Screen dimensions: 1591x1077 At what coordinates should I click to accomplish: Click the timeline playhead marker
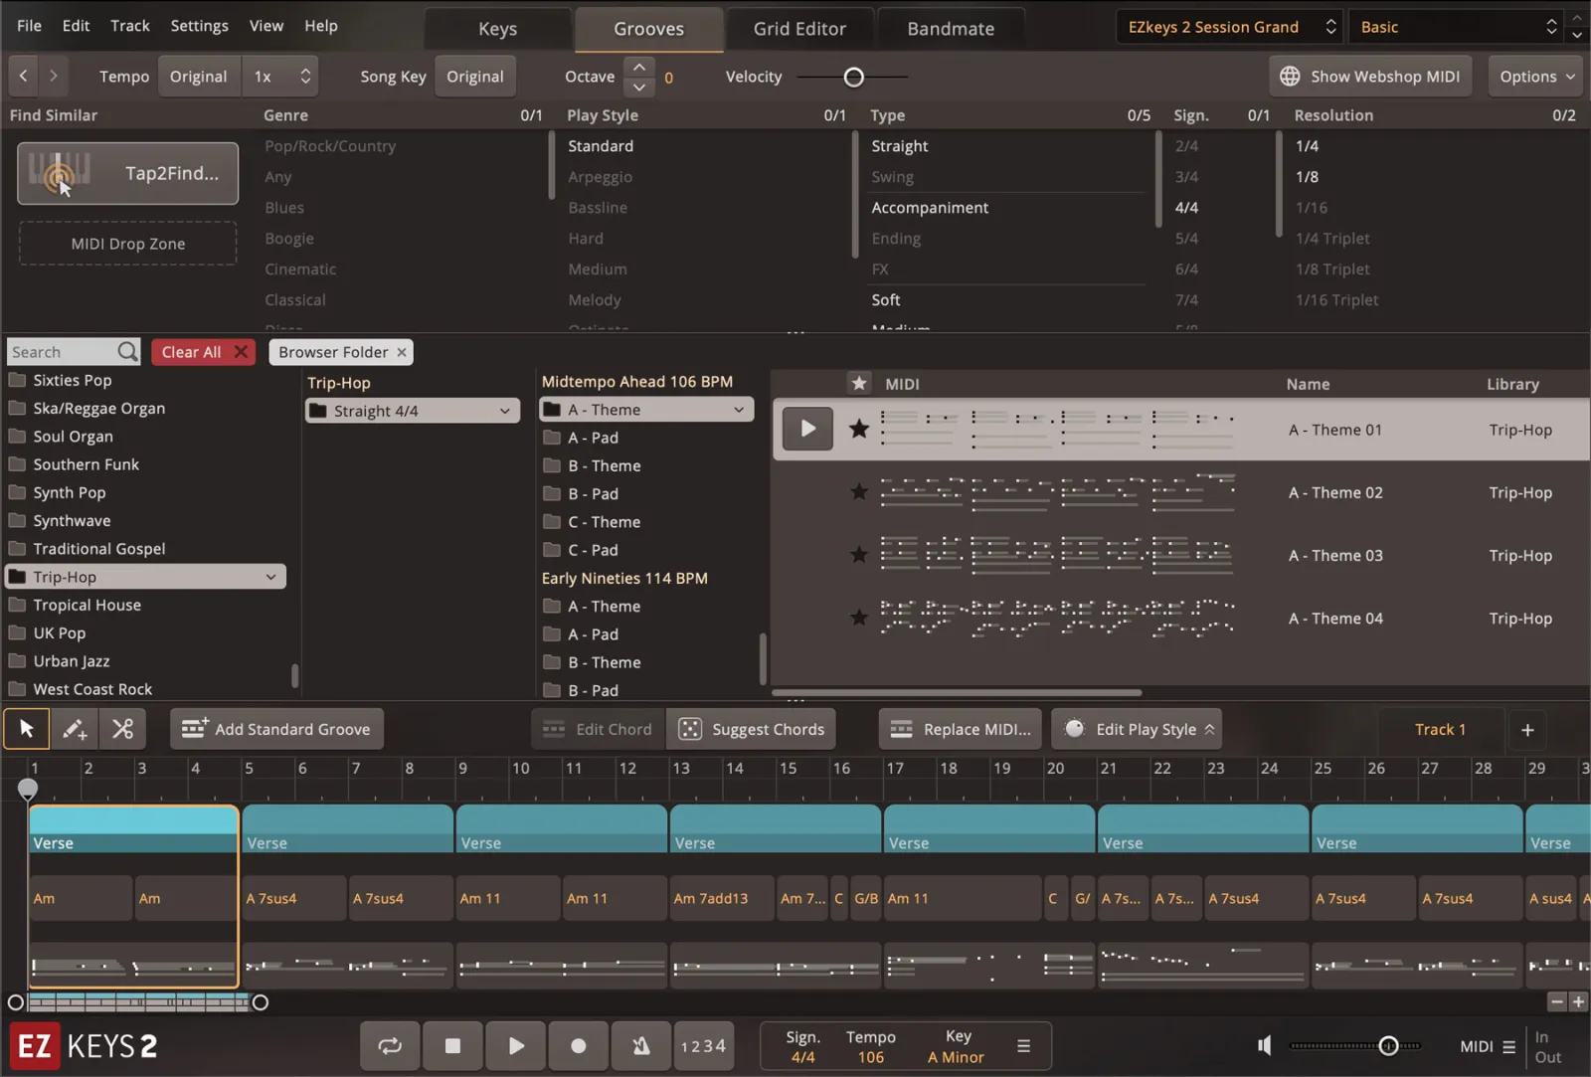pyautogui.click(x=28, y=790)
